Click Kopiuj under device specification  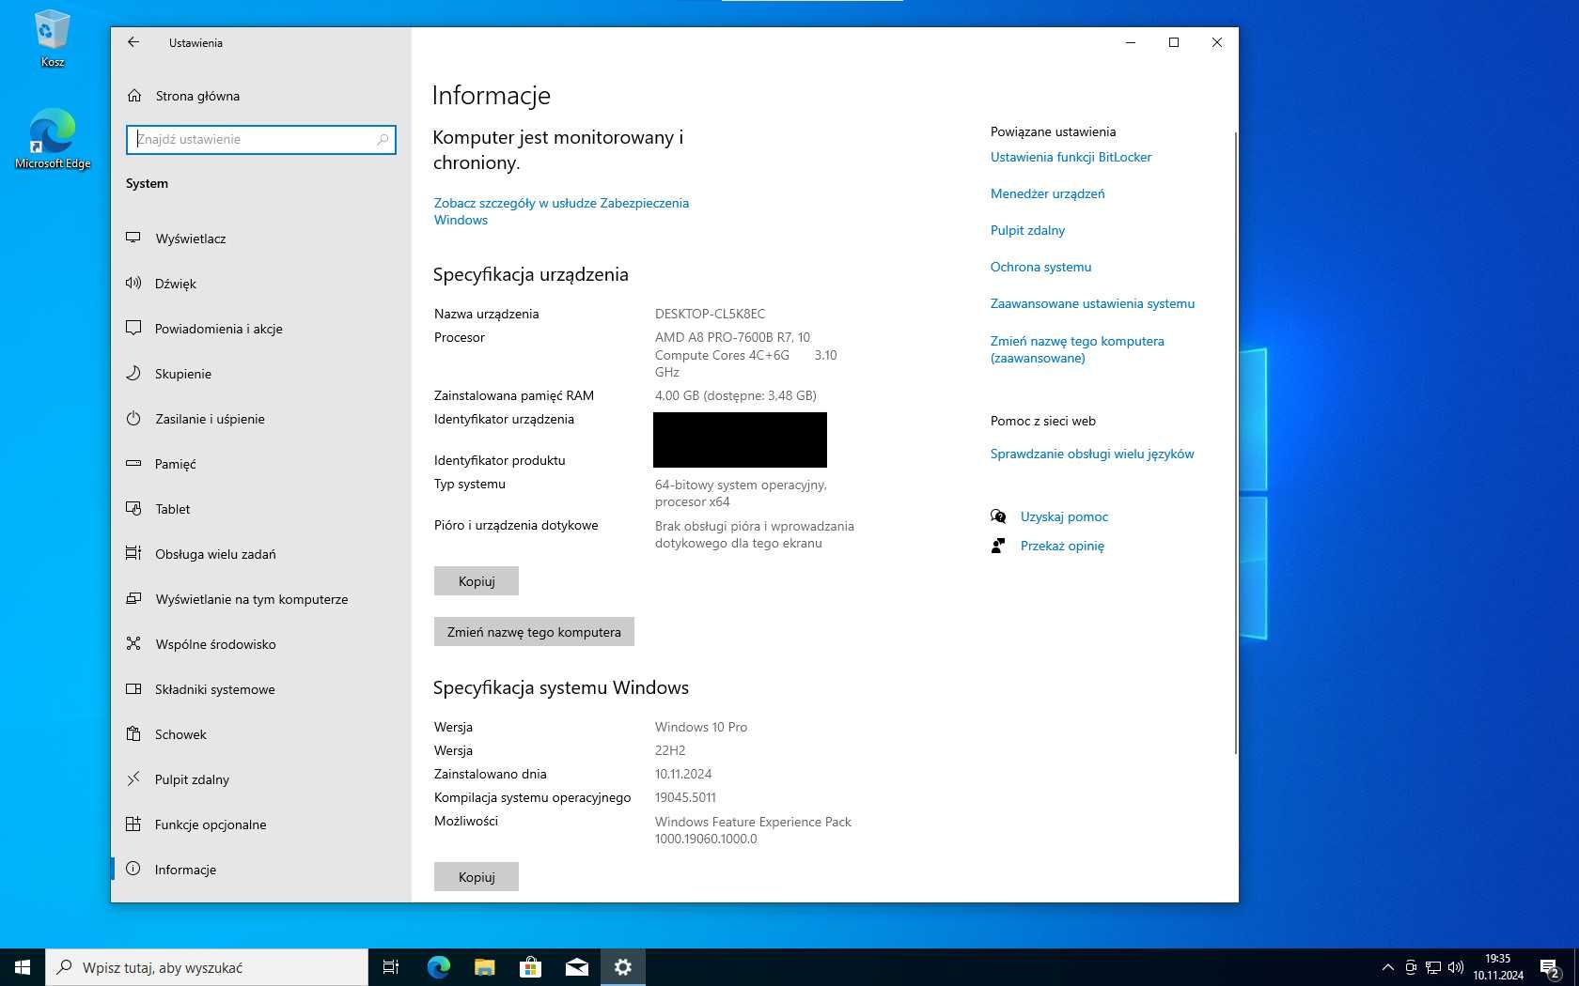pyautogui.click(x=477, y=581)
